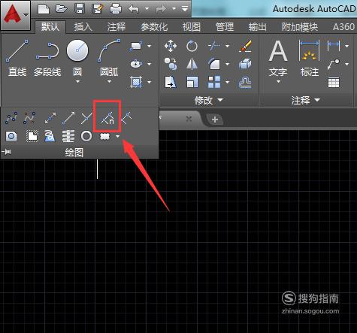Insert a table from annotation panel
This screenshot has width=357, height=333.
[334, 82]
